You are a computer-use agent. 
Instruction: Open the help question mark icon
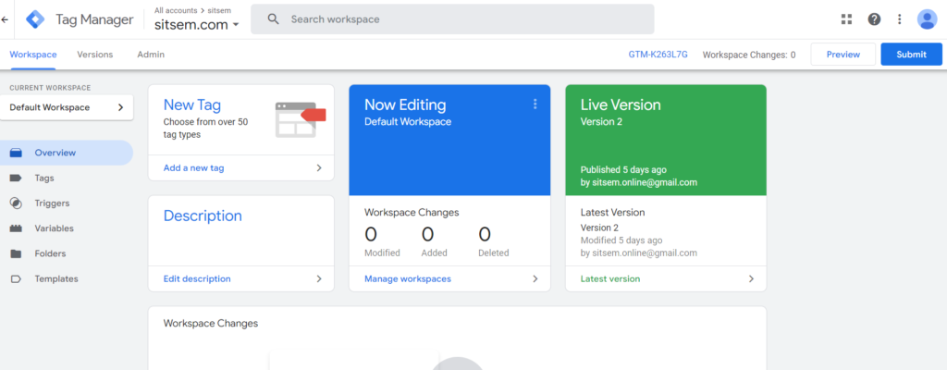pyautogui.click(x=874, y=19)
